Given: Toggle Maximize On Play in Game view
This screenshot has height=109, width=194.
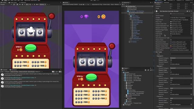Looking at the screenshot, I should (97, 5).
